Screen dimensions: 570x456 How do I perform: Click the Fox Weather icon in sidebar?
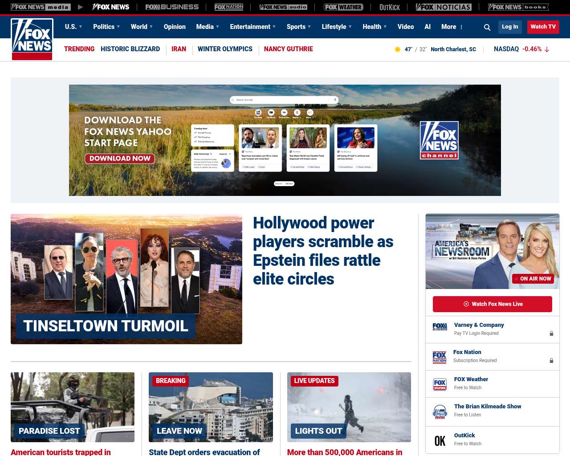coord(440,384)
